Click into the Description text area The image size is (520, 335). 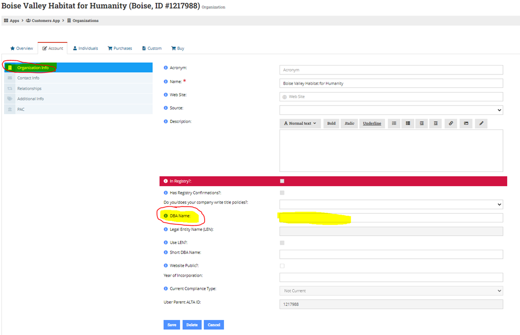391,151
